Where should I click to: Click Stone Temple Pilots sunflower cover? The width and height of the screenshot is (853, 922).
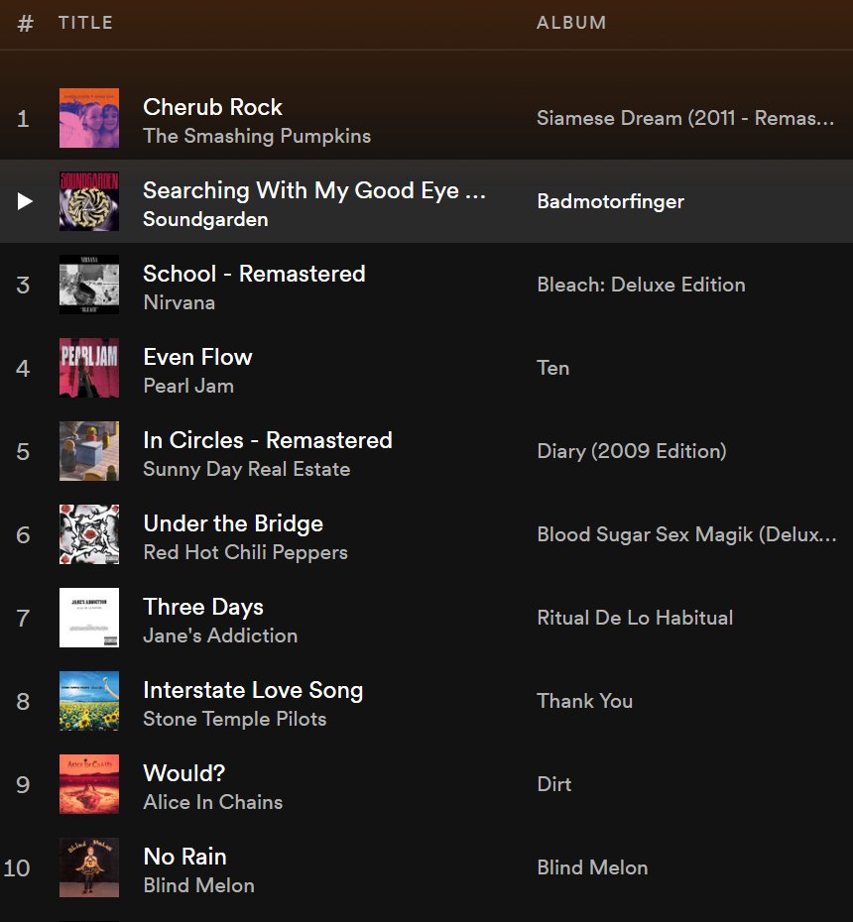[89, 701]
